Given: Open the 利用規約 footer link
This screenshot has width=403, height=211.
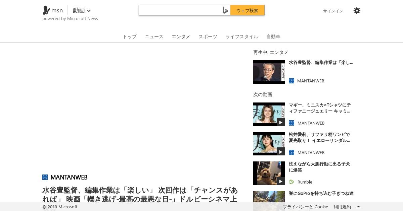Looking at the screenshot, I should [342, 207].
